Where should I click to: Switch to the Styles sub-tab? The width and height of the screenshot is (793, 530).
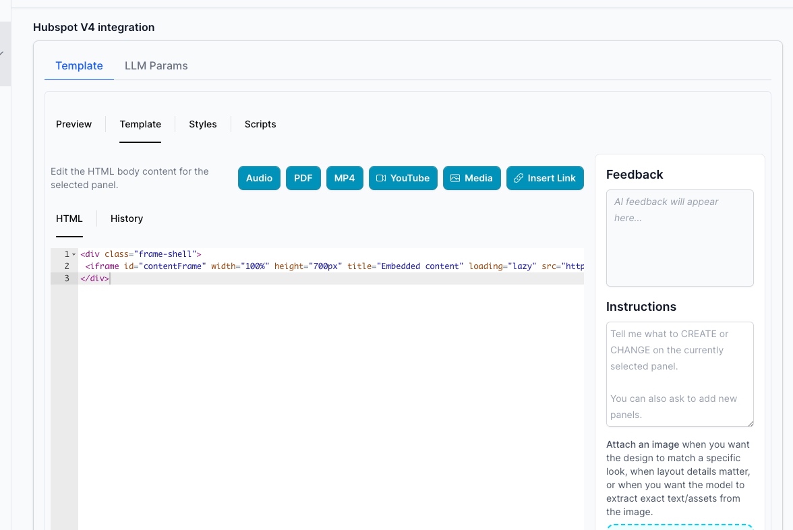coord(203,124)
